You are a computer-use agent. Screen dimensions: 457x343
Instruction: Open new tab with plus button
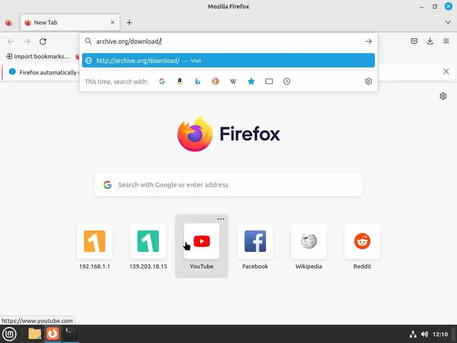(129, 22)
